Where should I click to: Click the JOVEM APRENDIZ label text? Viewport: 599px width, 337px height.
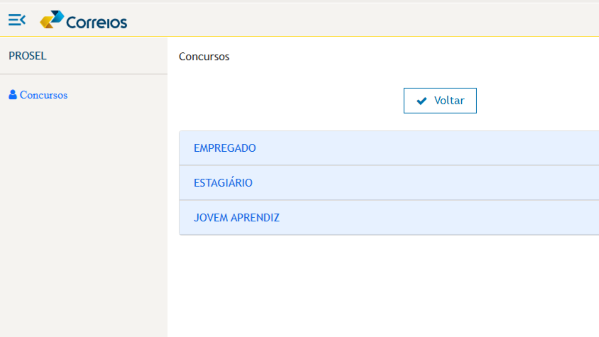coord(237,218)
